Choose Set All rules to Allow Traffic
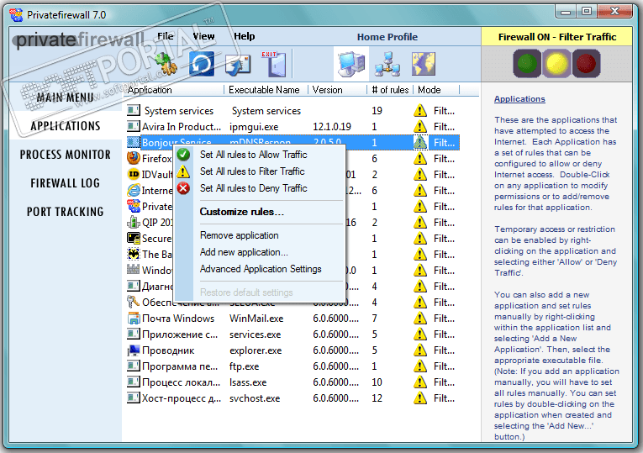Image resolution: width=643 pixels, height=453 pixels. 254,155
